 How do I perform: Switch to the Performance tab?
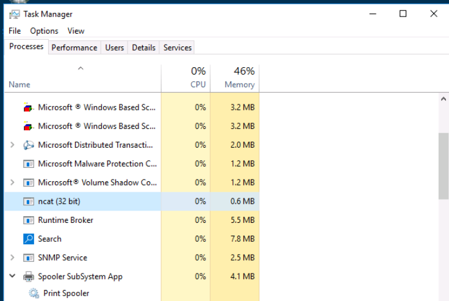74,48
